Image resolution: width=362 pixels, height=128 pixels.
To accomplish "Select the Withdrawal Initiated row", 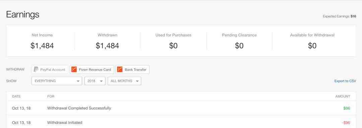I will (x=181, y=122).
